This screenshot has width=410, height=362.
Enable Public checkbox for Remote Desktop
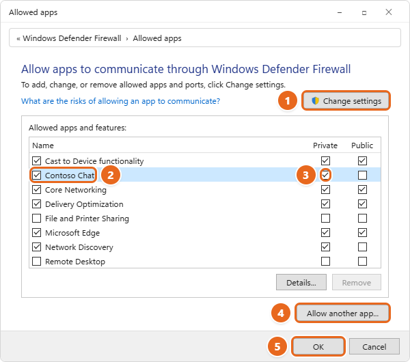pos(362,262)
